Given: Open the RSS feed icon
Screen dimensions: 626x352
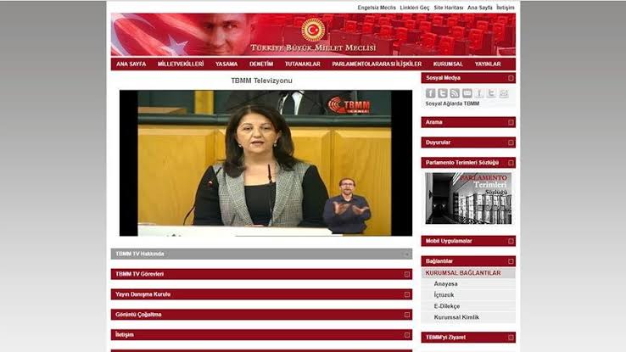Looking at the screenshot, I should point(455,93).
